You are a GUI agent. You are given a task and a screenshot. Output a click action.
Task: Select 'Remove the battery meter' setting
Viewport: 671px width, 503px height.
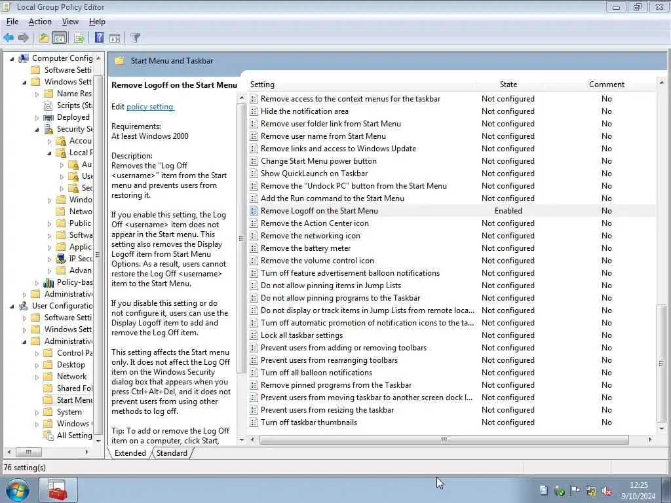(305, 248)
